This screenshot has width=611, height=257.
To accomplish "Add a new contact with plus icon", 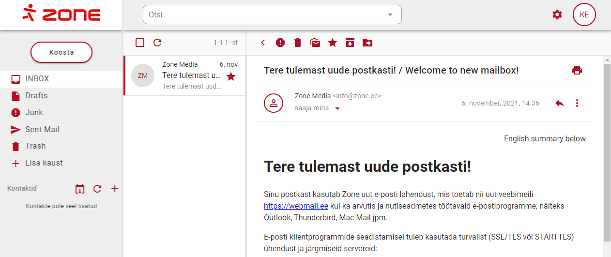I will pyautogui.click(x=115, y=189).
